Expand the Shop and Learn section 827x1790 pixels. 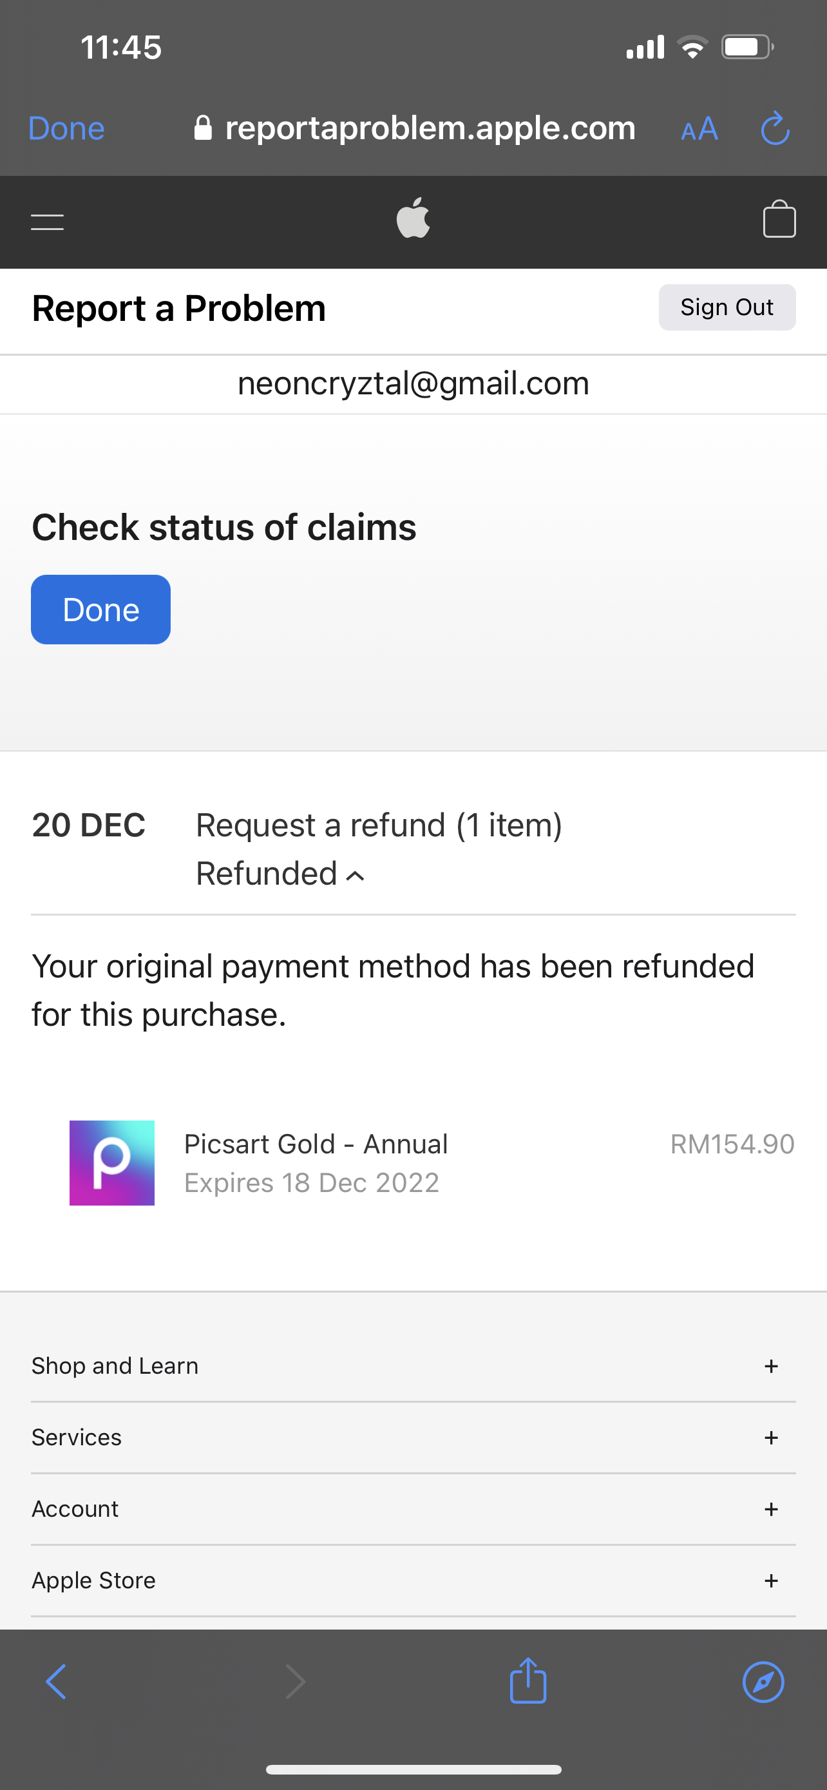tap(771, 1366)
